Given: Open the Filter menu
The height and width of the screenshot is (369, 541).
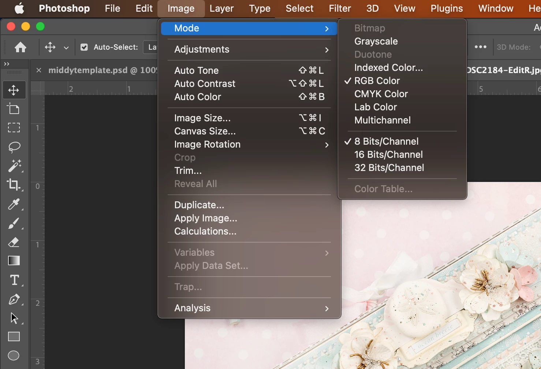Looking at the screenshot, I should click(340, 8).
